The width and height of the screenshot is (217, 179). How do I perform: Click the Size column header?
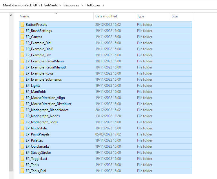coord(175,16)
